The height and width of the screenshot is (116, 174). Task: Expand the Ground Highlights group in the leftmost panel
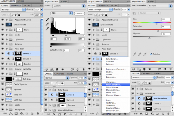coord(7,69)
